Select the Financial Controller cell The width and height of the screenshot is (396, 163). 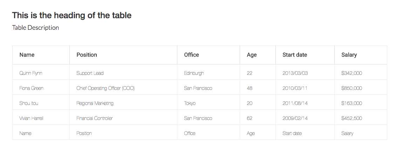tap(123, 118)
